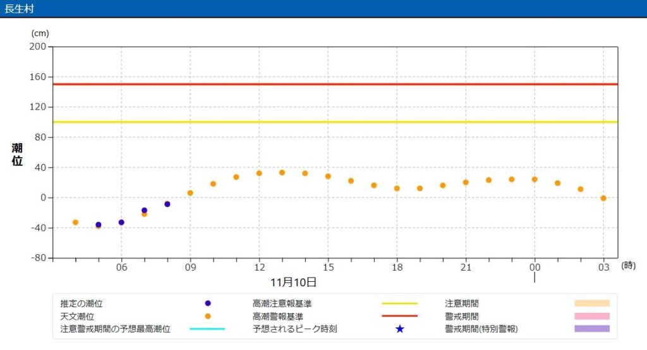This screenshot has height=350, width=647.
Task: Select the orange tide point at 10時
Action: click(x=214, y=184)
